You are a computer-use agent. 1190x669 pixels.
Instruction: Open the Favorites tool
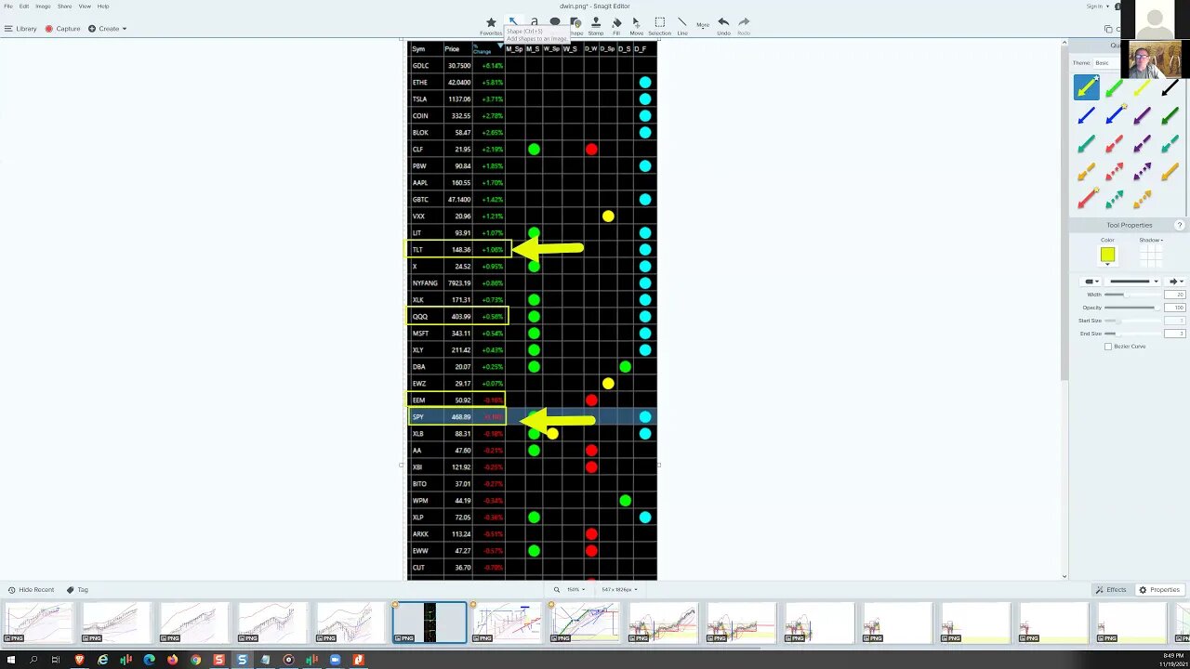[x=491, y=26]
